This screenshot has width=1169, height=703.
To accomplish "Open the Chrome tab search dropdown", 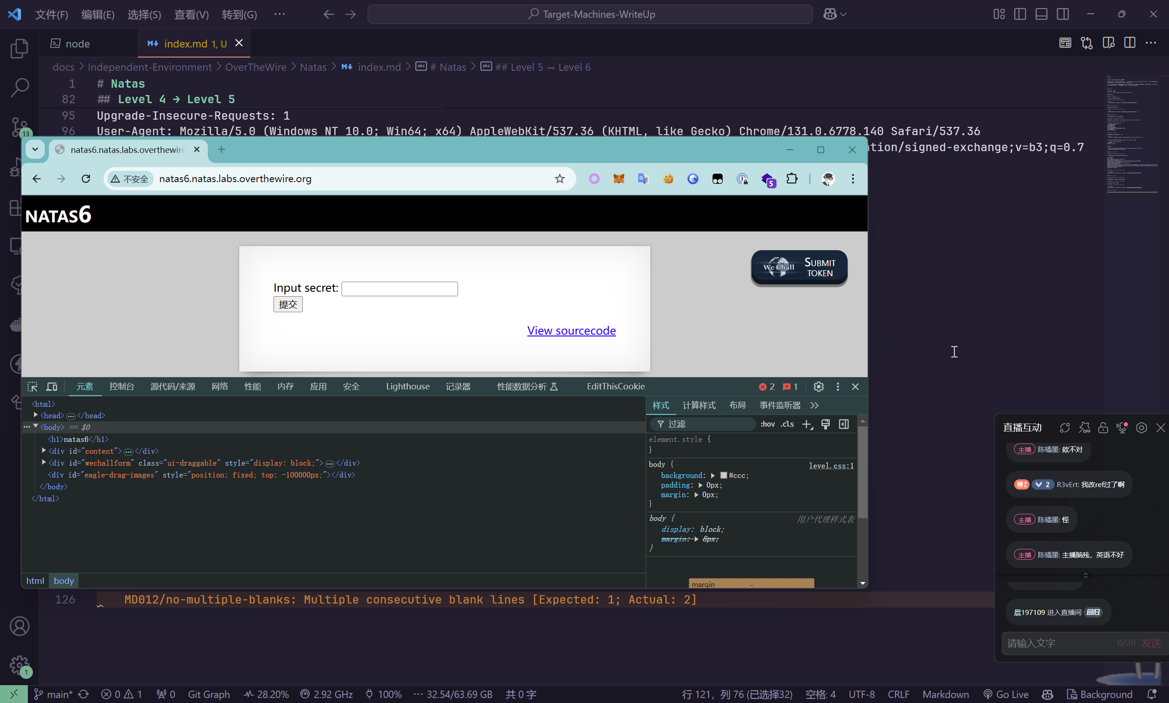I will [x=35, y=150].
